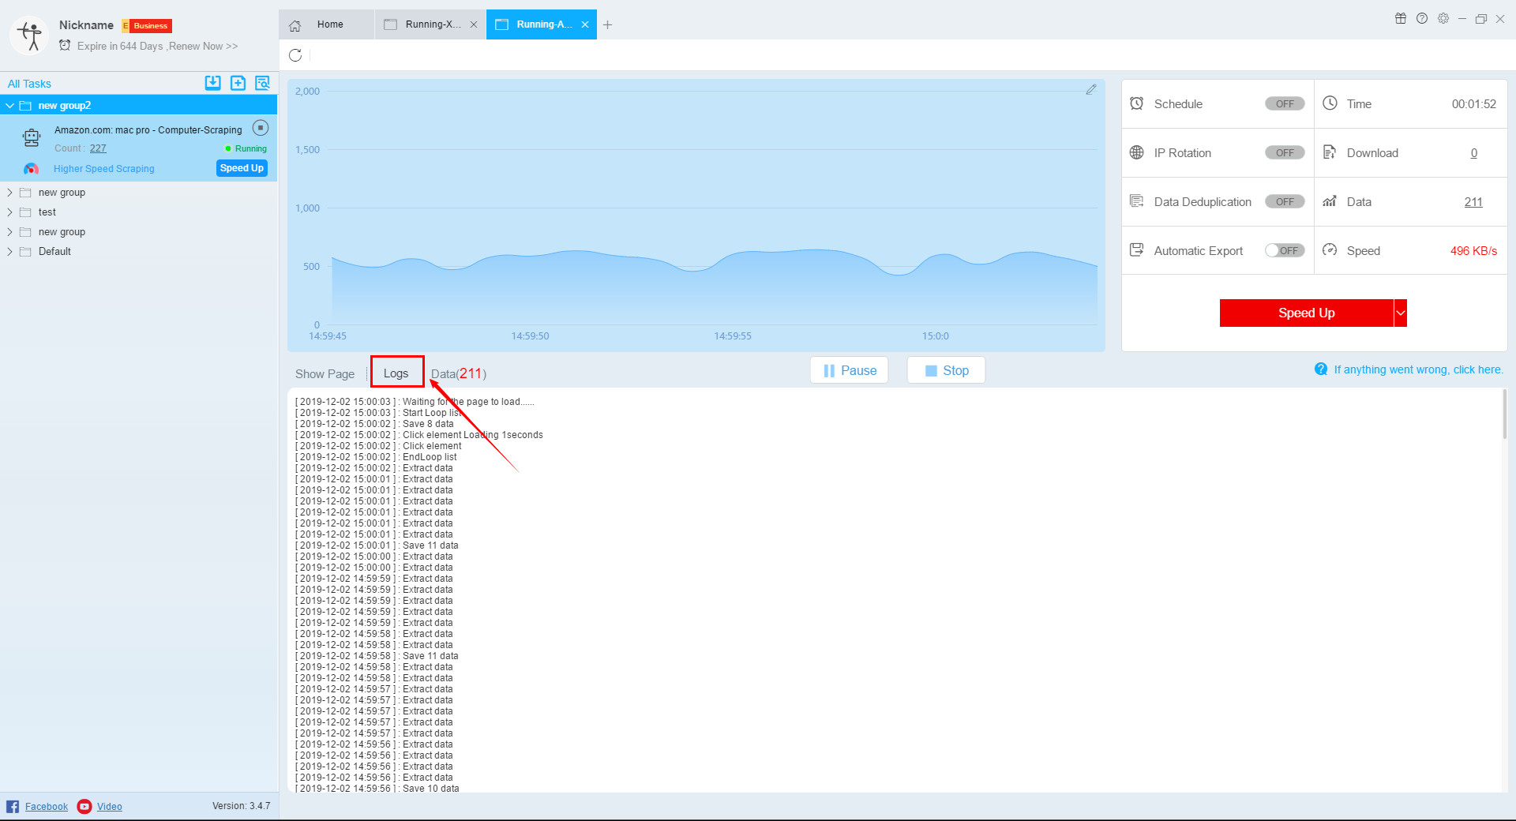Open the help question-mark icon in title bar

pyautogui.click(x=1422, y=18)
